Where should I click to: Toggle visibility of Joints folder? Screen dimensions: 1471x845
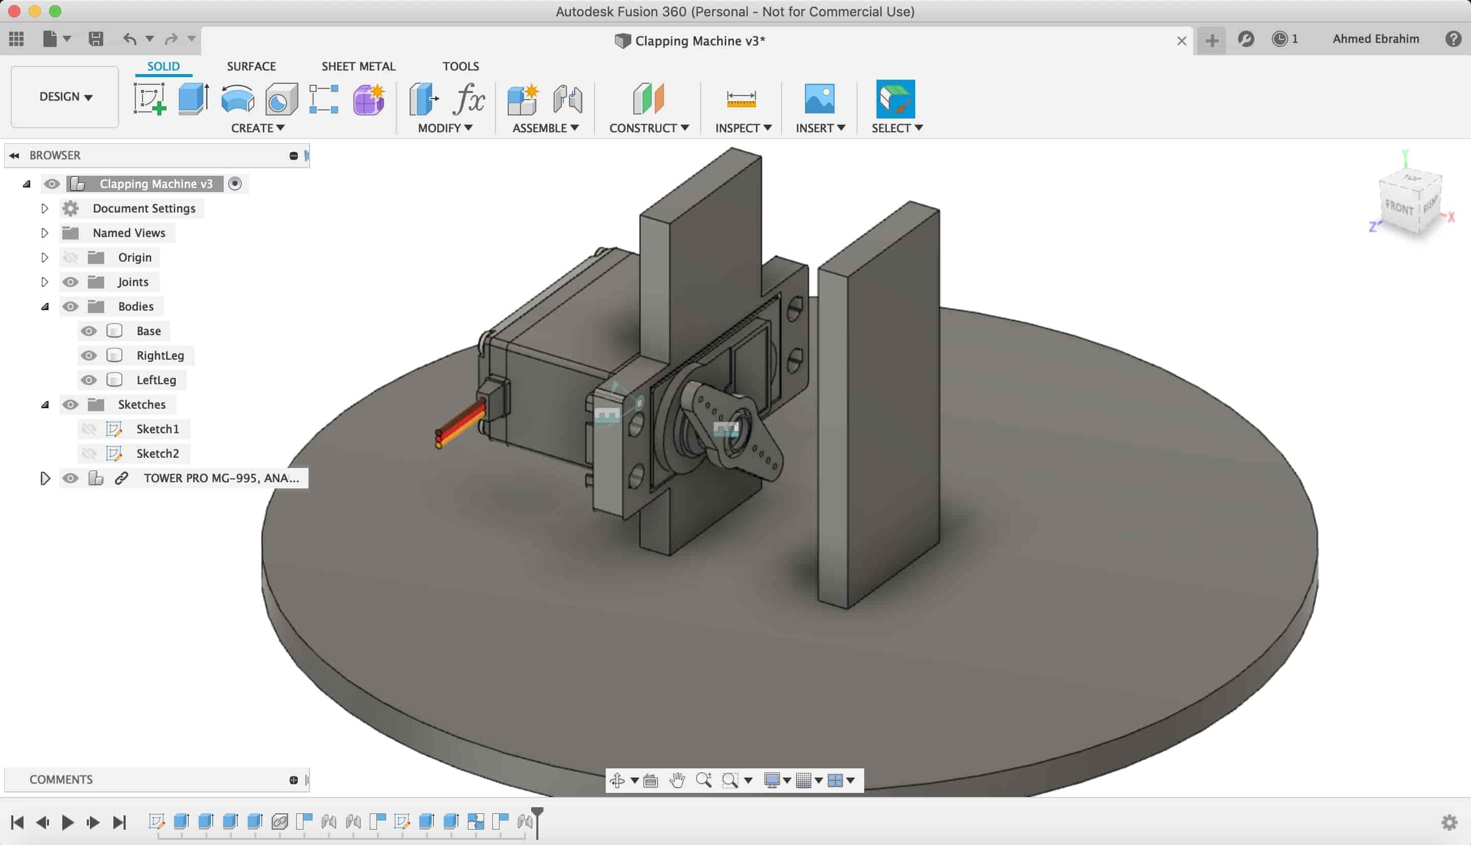tap(70, 282)
